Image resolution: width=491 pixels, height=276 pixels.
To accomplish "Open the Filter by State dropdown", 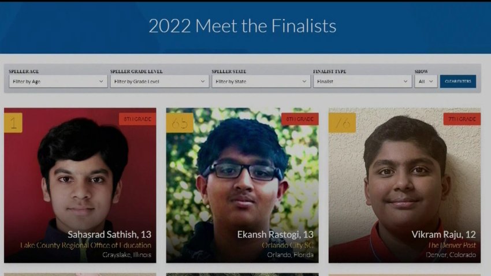I will coord(261,81).
